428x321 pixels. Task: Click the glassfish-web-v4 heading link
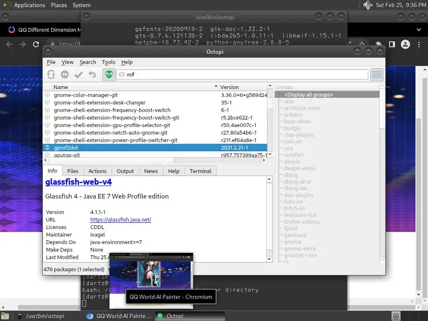pos(78,182)
